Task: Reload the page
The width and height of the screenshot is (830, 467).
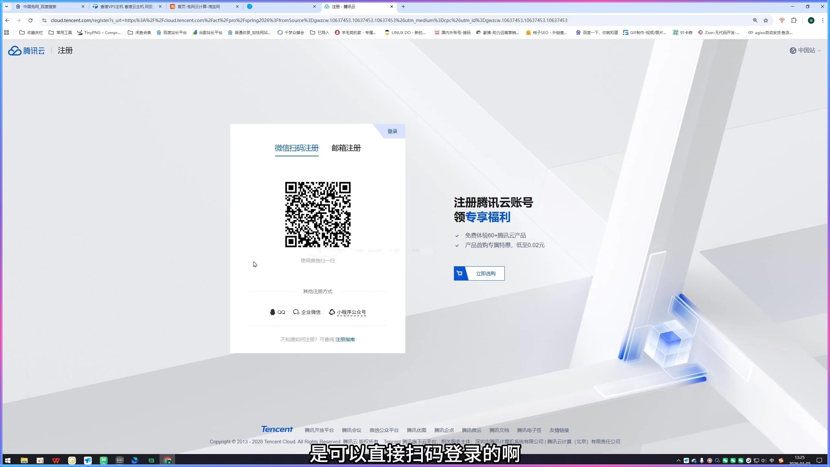Action: pyautogui.click(x=30, y=20)
